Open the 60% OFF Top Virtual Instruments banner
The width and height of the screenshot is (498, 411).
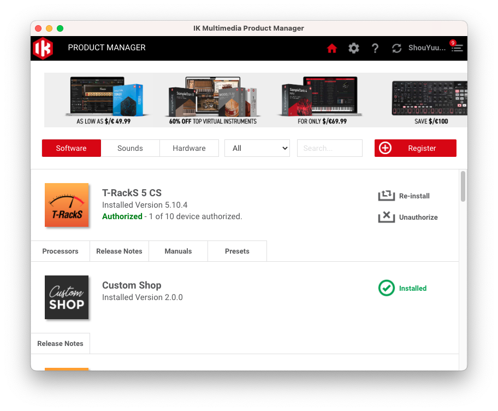click(213, 100)
